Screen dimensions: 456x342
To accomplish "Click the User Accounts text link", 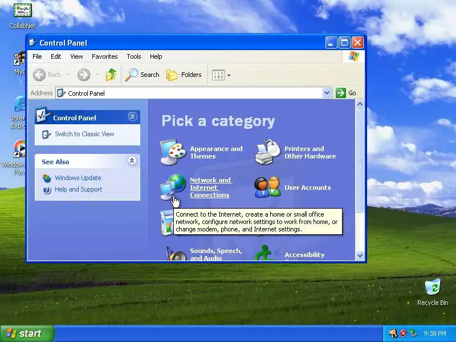I will 307,188.
